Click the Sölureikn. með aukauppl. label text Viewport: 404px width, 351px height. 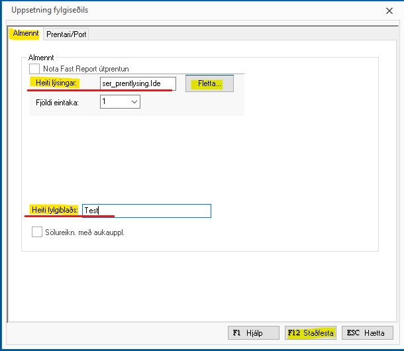click(x=85, y=232)
